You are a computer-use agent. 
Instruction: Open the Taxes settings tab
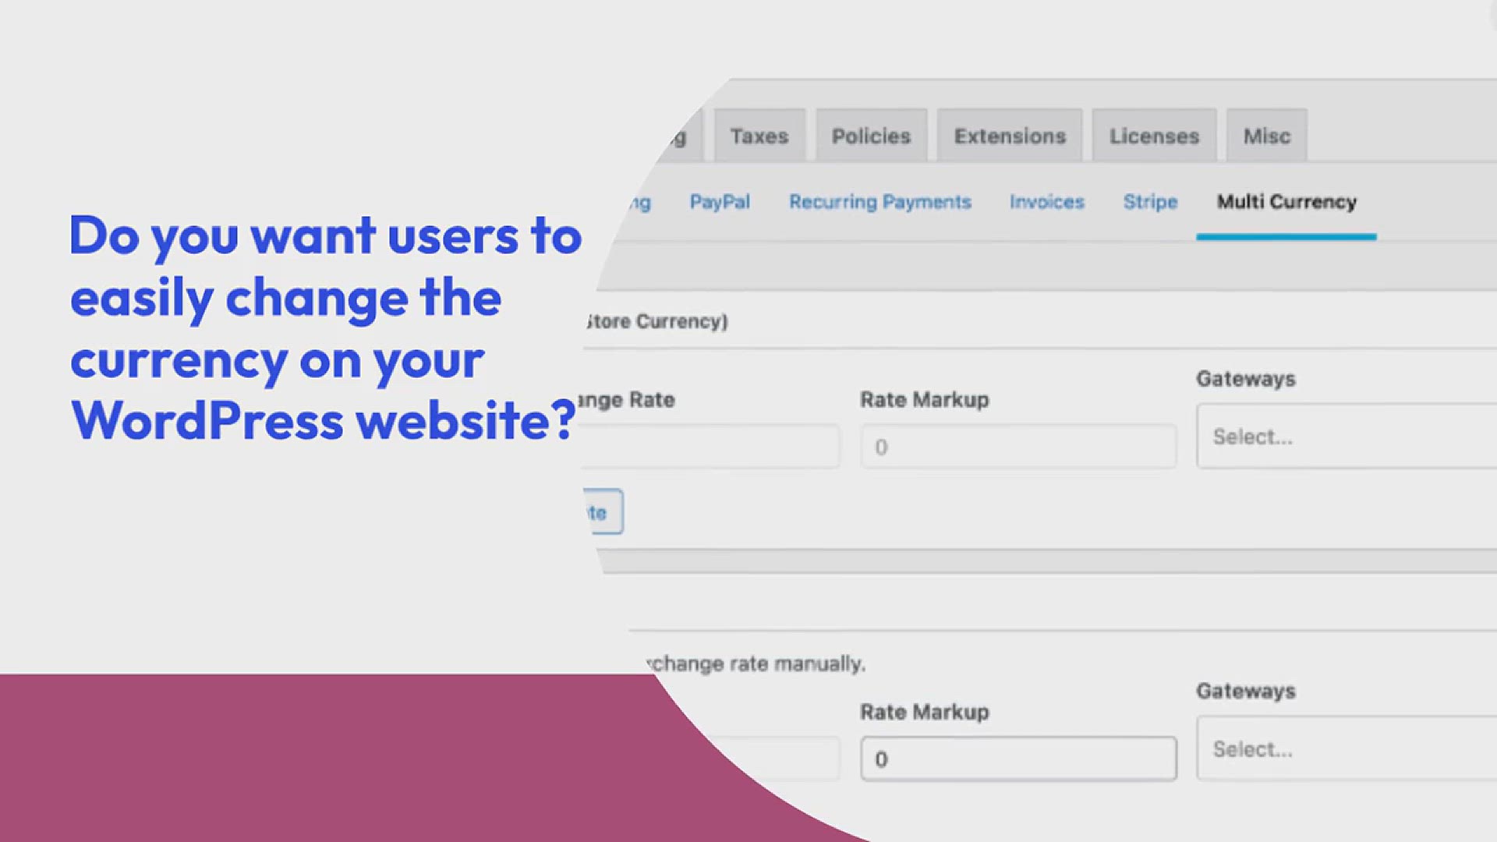pos(759,136)
